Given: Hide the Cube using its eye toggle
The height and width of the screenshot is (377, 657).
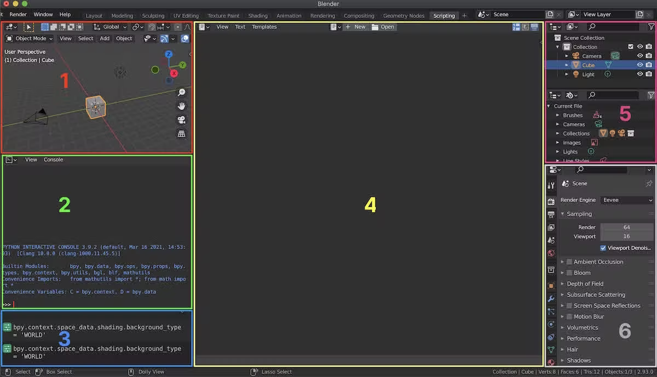Looking at the screenshot, I should pyautogui.click(x=639, y=64).
